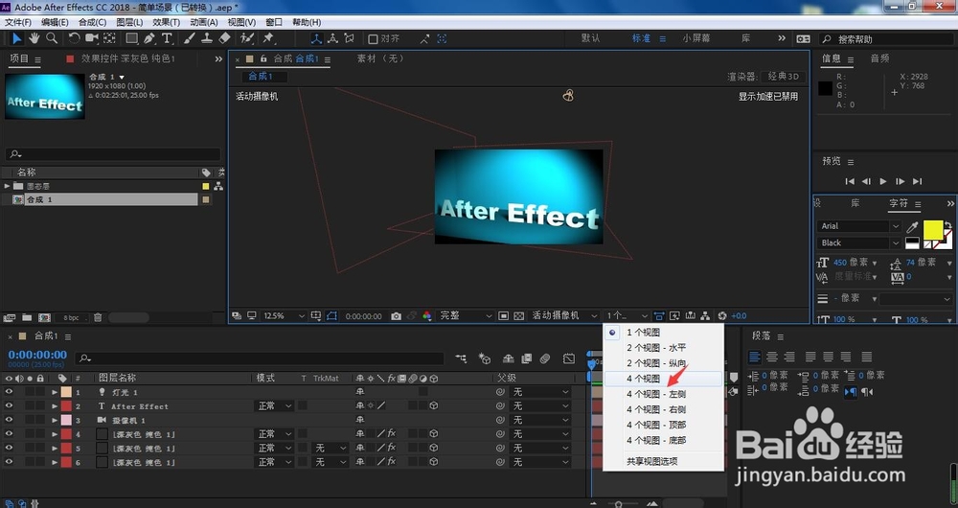Select the Rotation tool
This screenshot has width=958, height=508.
point(74,38)
